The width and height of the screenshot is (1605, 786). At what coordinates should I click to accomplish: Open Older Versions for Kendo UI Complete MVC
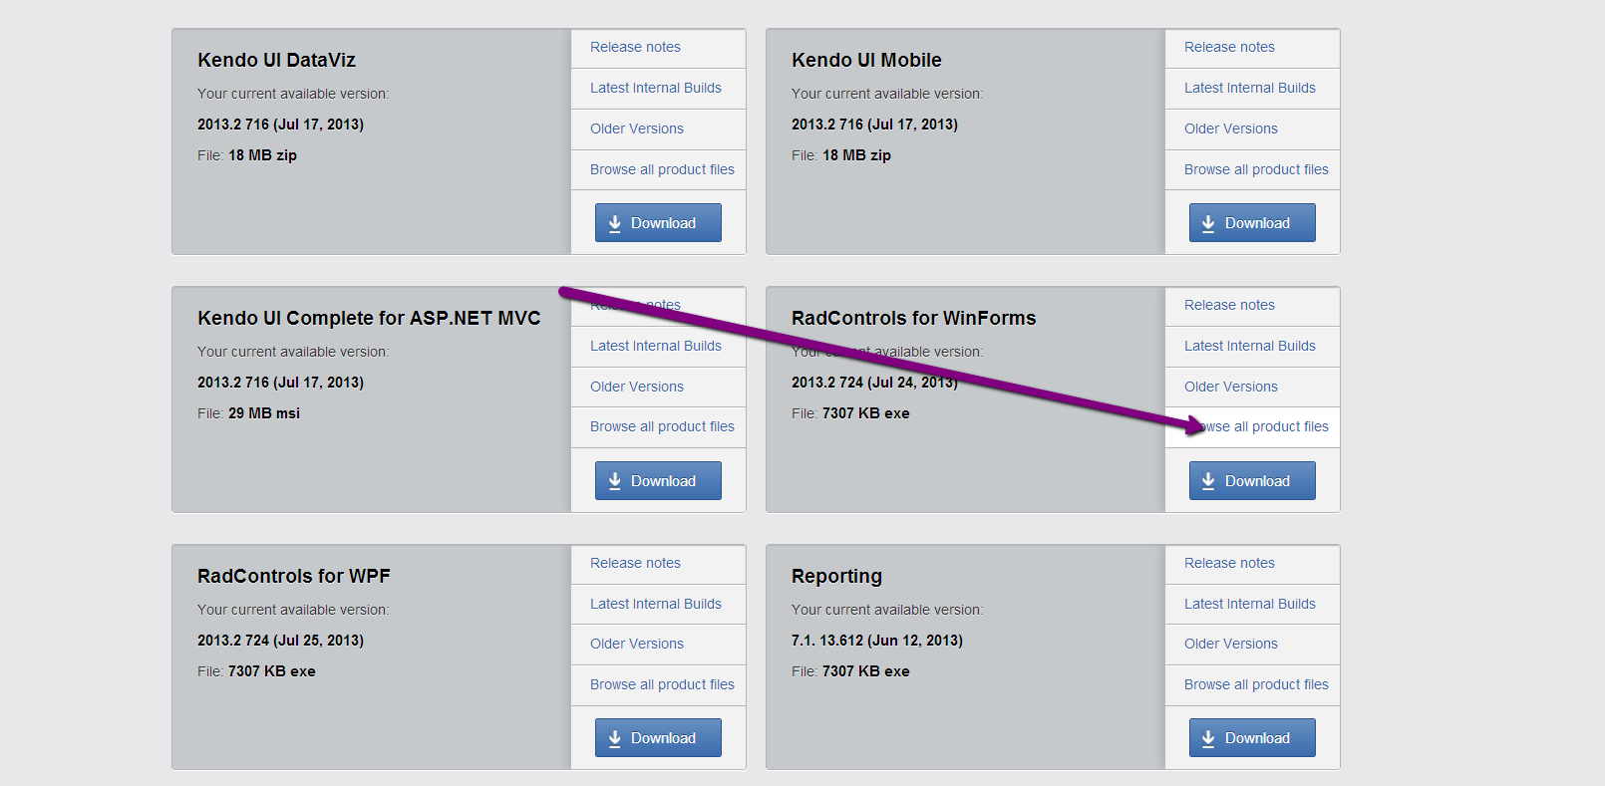pyautogui.click(x=636, y=387)
